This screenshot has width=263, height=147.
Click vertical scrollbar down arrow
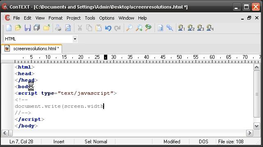[256, 126]
